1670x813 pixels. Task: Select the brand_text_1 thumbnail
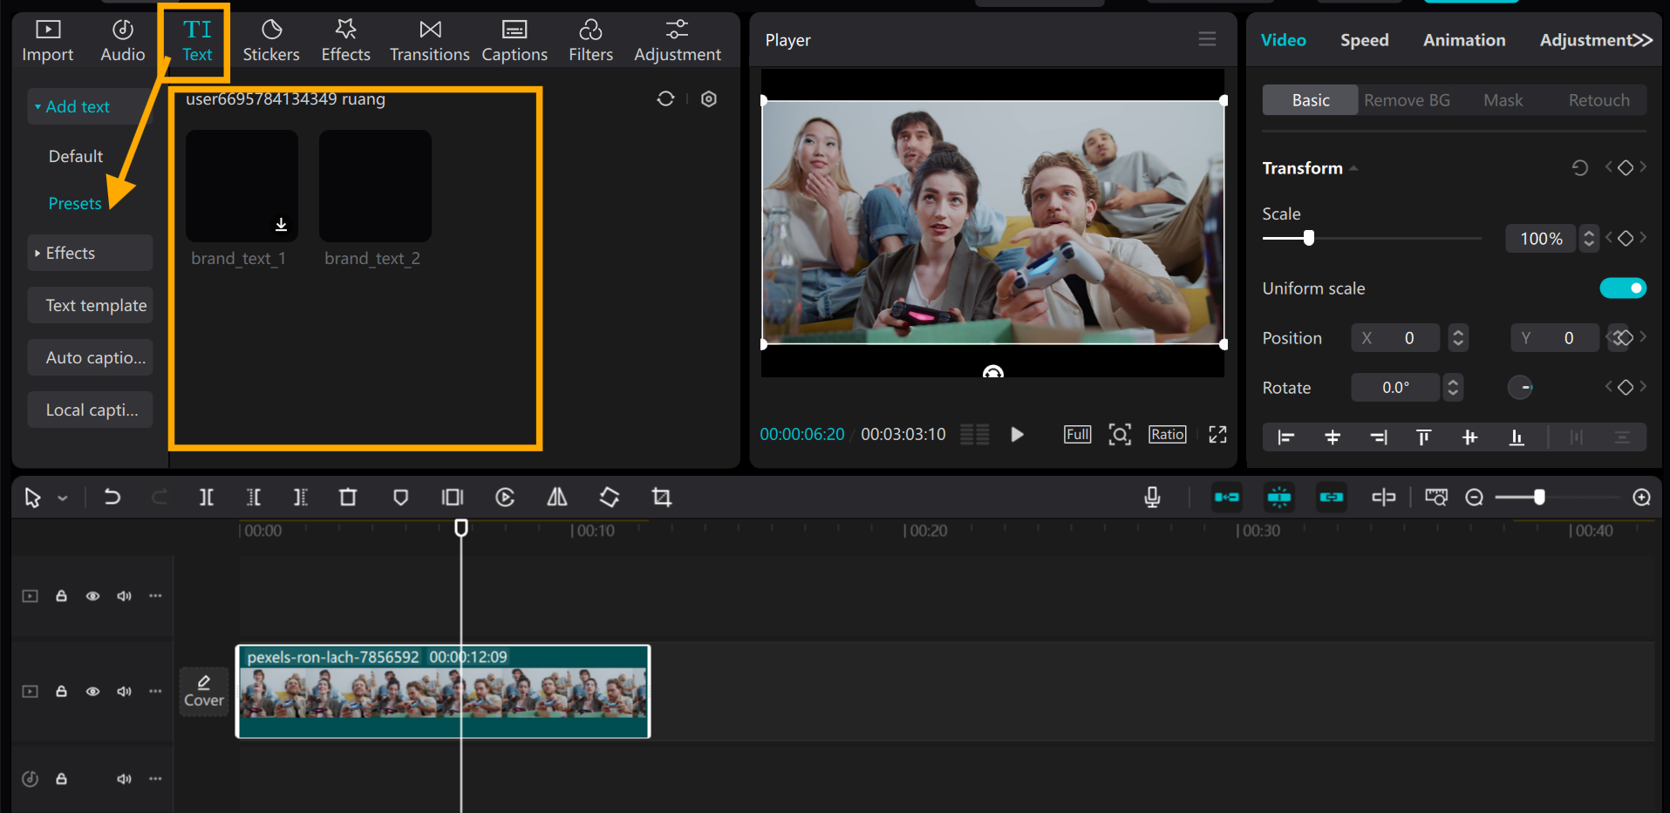(x=241, y=186)
